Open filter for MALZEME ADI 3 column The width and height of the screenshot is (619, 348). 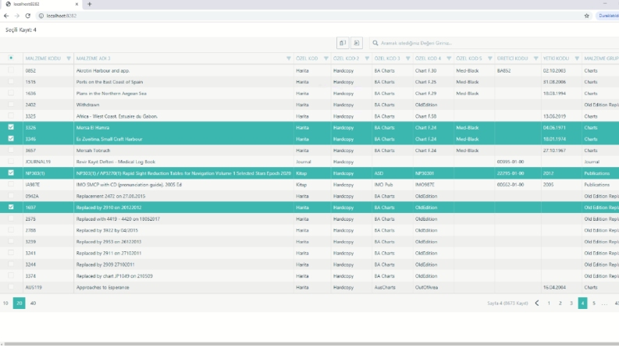pyautogui.click(x=289, y=59)
